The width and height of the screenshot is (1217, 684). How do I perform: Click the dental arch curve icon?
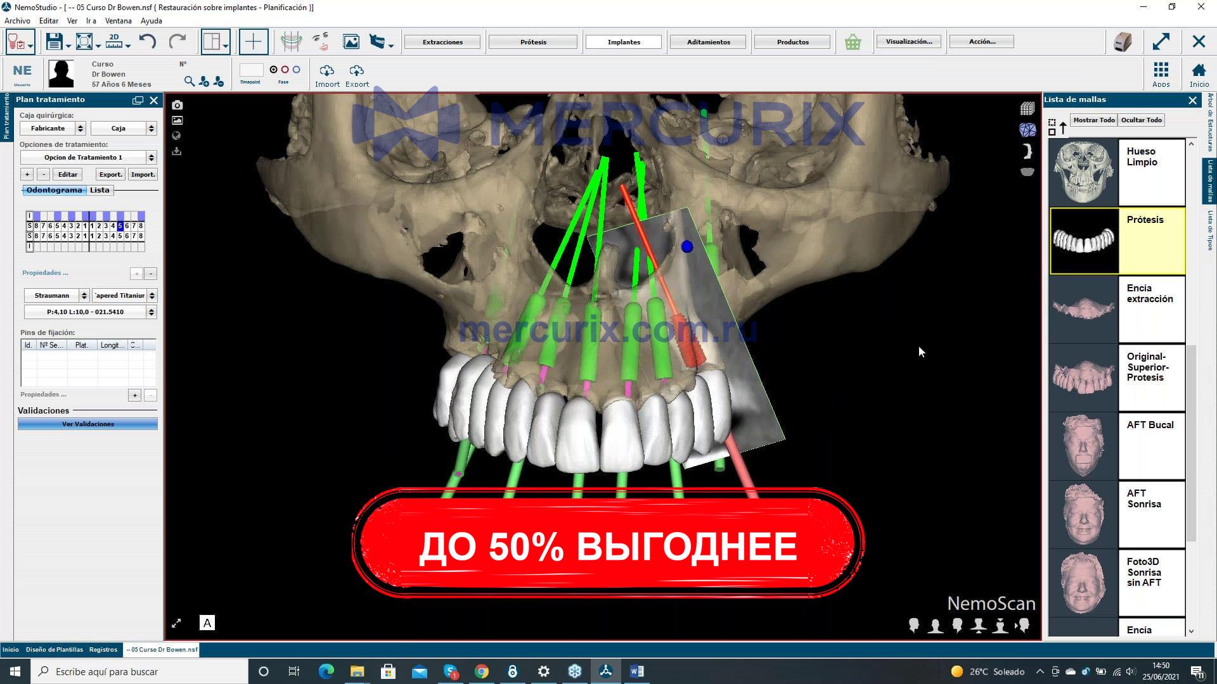pos(291,42)
